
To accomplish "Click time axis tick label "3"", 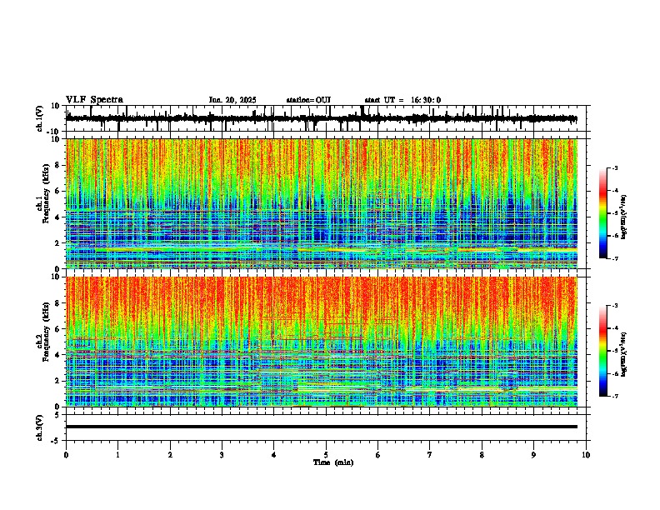I will (222, 455).
